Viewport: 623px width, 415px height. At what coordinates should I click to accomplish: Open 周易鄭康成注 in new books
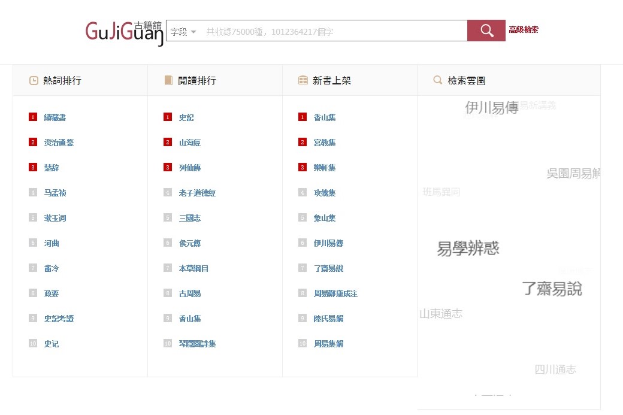[x=335, y=293]
